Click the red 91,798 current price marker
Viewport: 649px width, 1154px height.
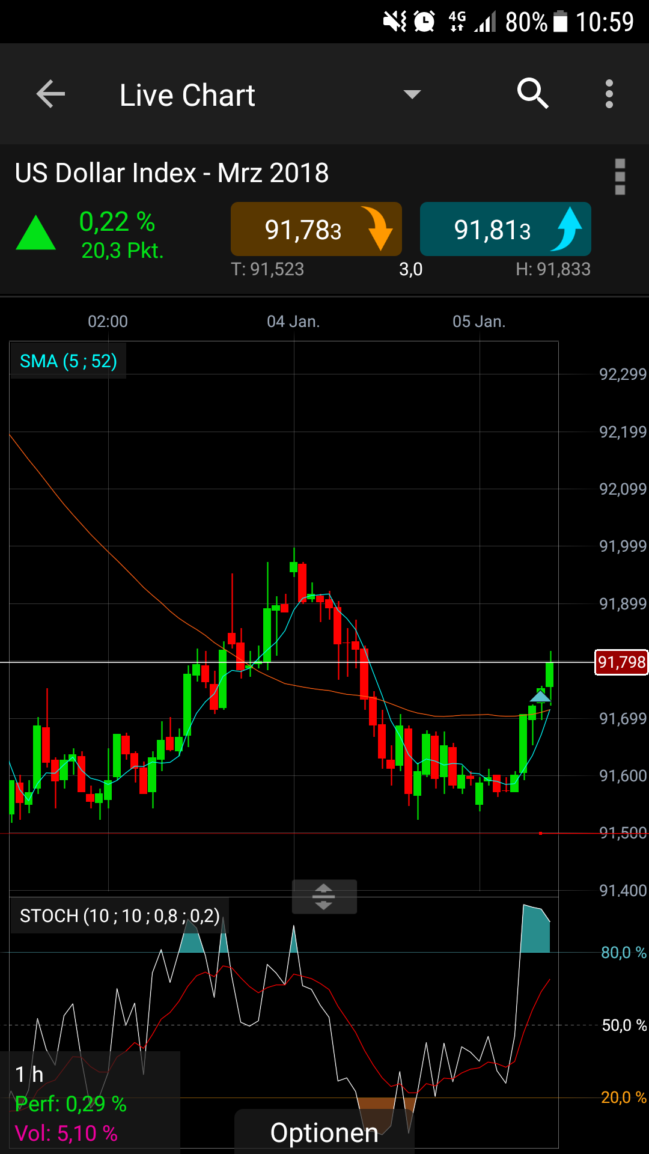click(x=621, y=662)
